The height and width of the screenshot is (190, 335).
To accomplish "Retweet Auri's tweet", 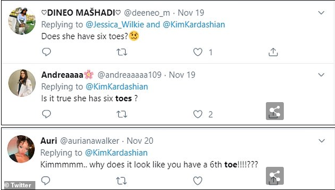I will click(x=121, y=181).
